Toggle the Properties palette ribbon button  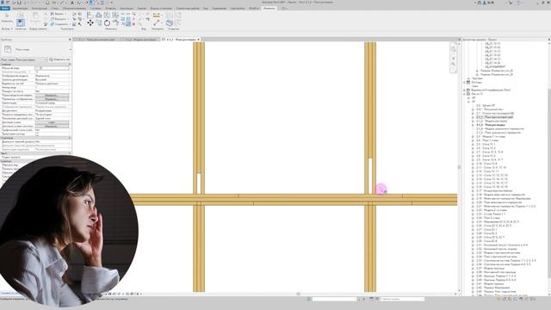click(21, 23)
